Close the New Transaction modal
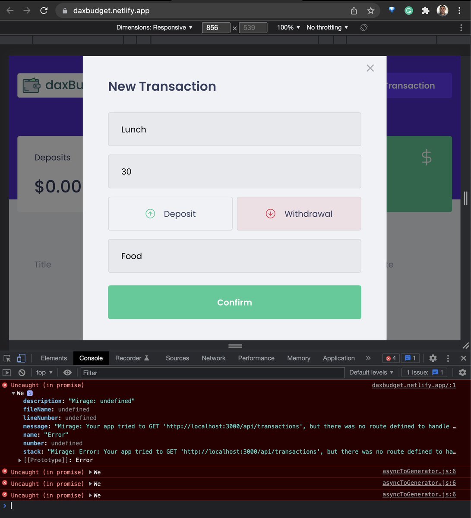The image size is (471, 518). [x=370, y=68]
